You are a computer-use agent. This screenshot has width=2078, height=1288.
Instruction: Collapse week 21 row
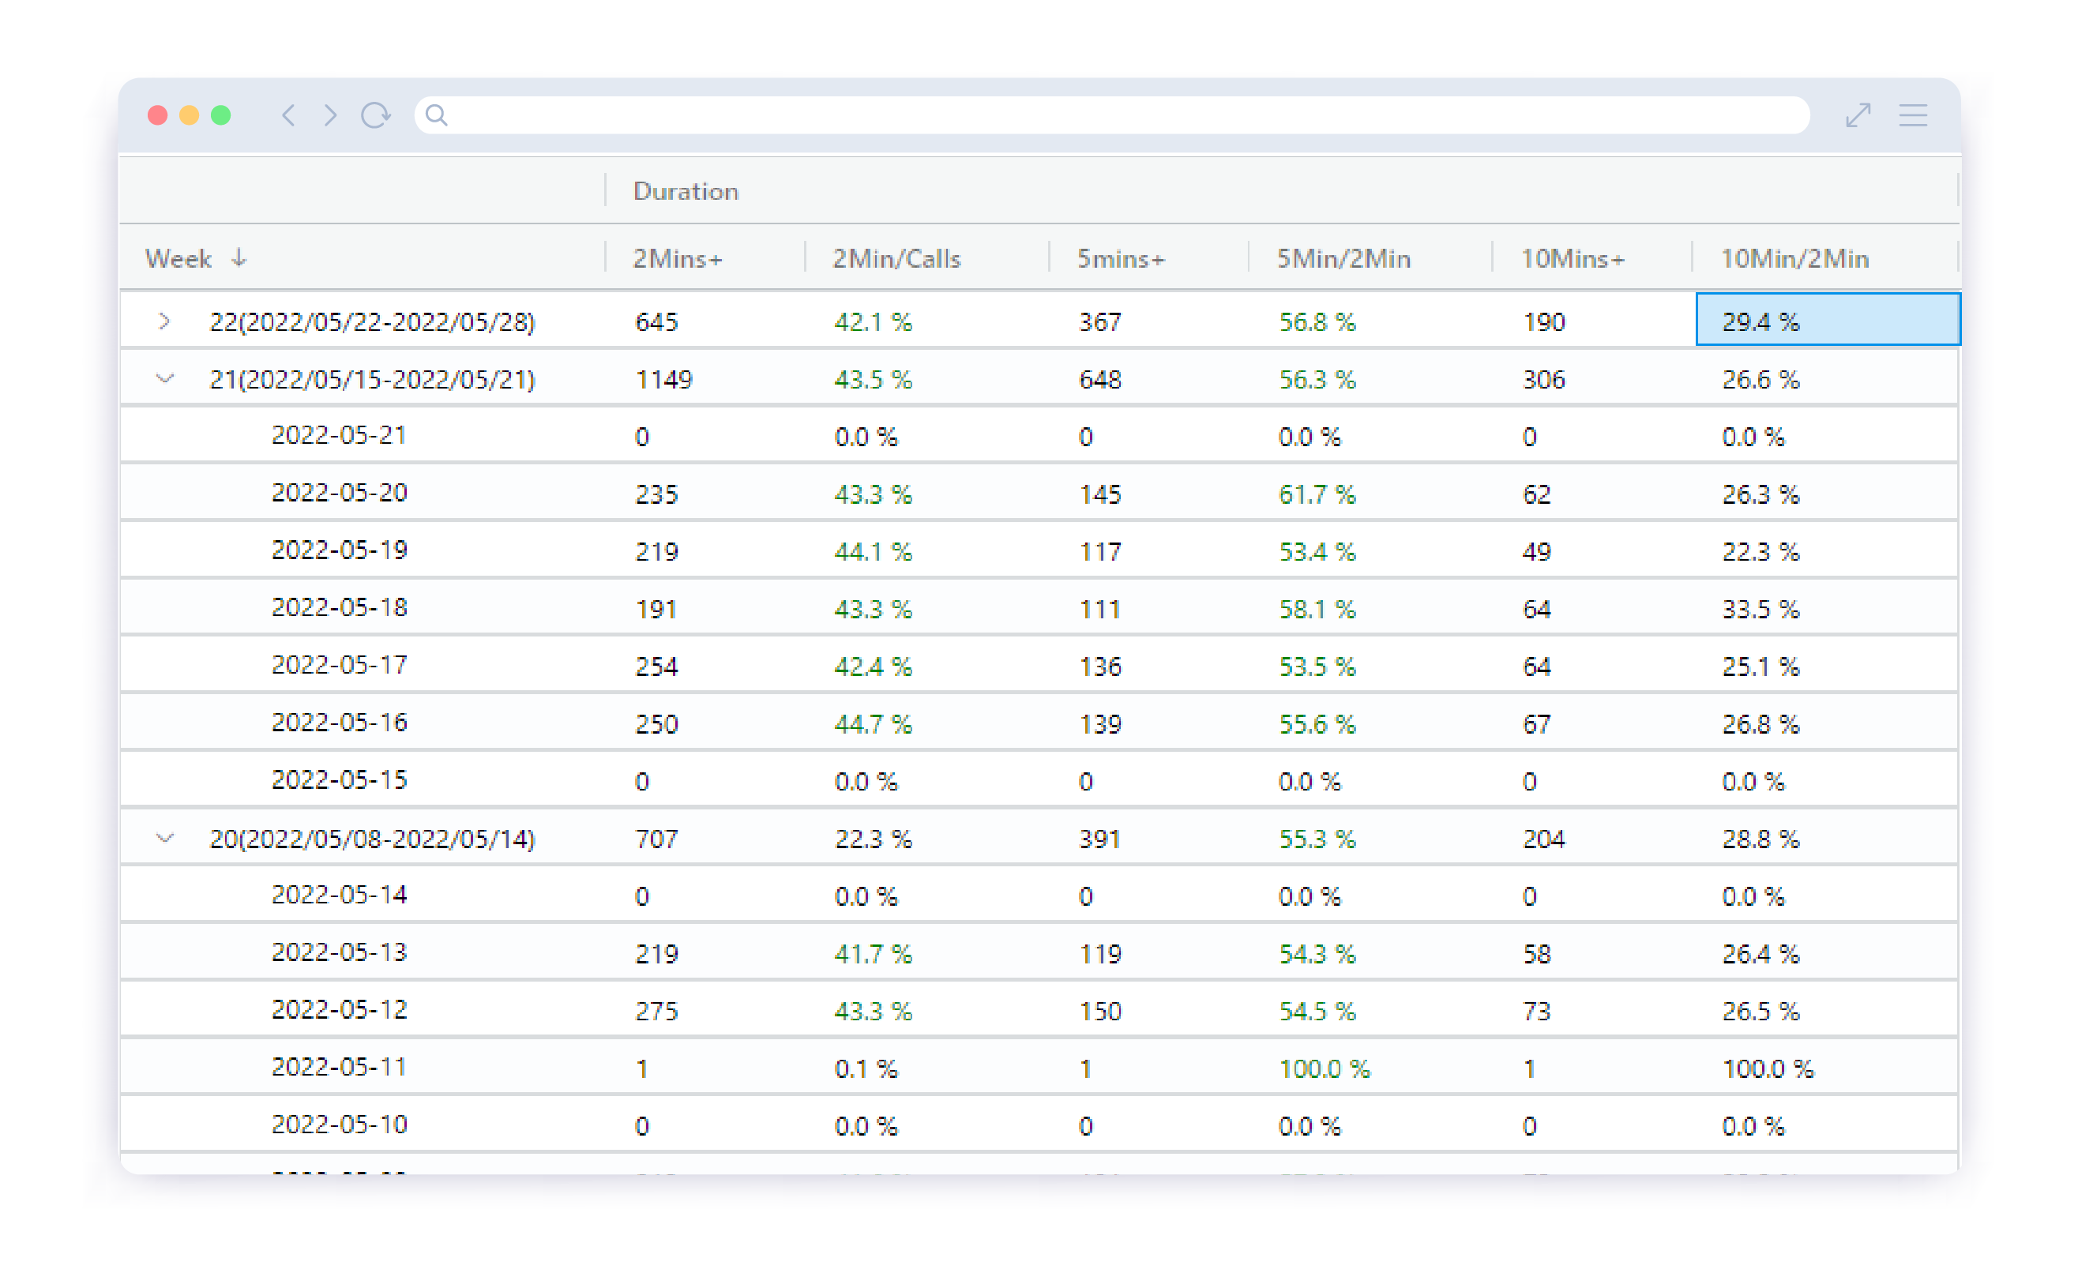pyautogui.click(x=164, y=378)
